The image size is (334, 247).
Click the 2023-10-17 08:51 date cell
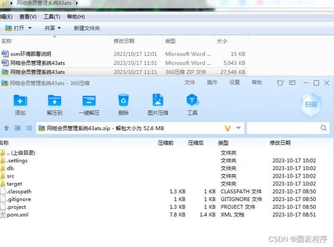(294, 215)
